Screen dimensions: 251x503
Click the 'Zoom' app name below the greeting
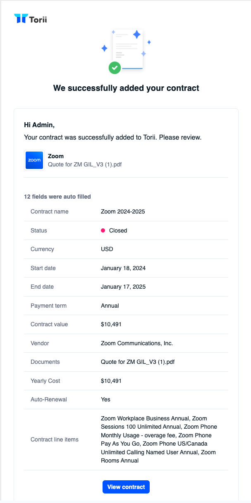[56, 156]
